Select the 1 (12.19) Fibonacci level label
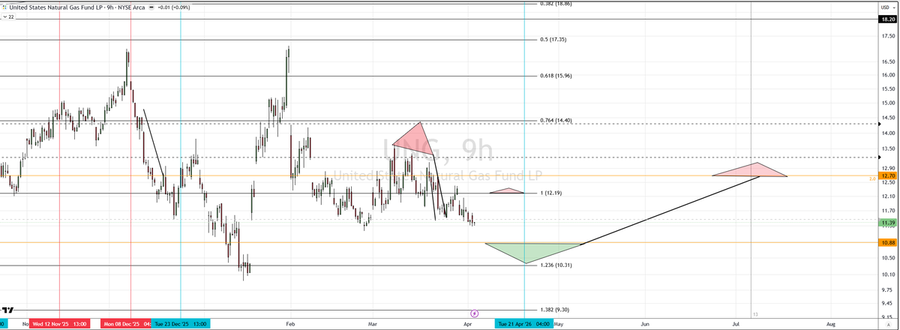This screenshot has height=330, width=900. point(552,193)
